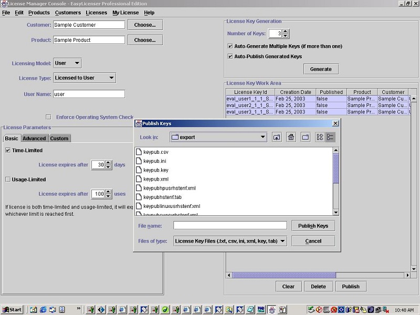The height and width of the screenshot is (315, 420).
Task: Open the My License menu
Action: 125,13
